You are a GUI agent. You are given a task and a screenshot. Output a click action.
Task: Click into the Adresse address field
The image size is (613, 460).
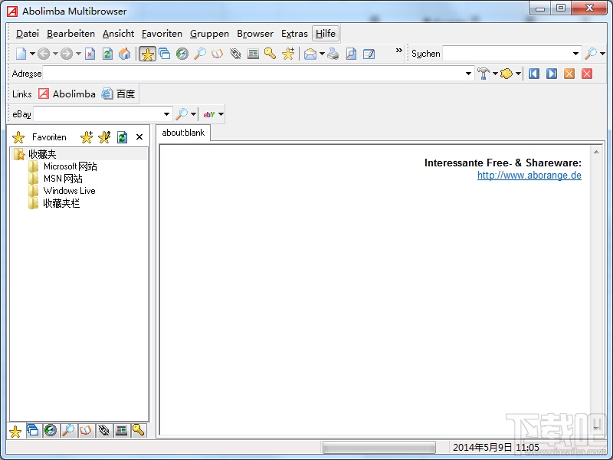coord(254,74)
